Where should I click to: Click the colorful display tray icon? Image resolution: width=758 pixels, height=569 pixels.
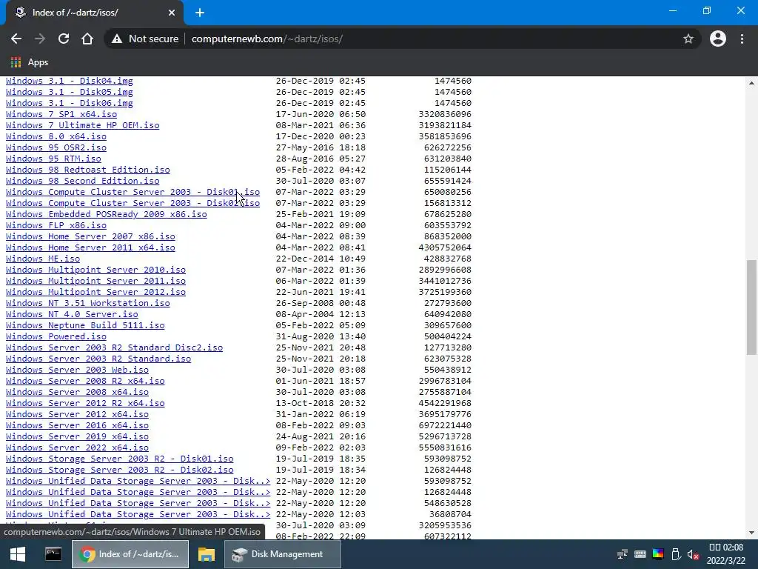(x=658, y=554)
